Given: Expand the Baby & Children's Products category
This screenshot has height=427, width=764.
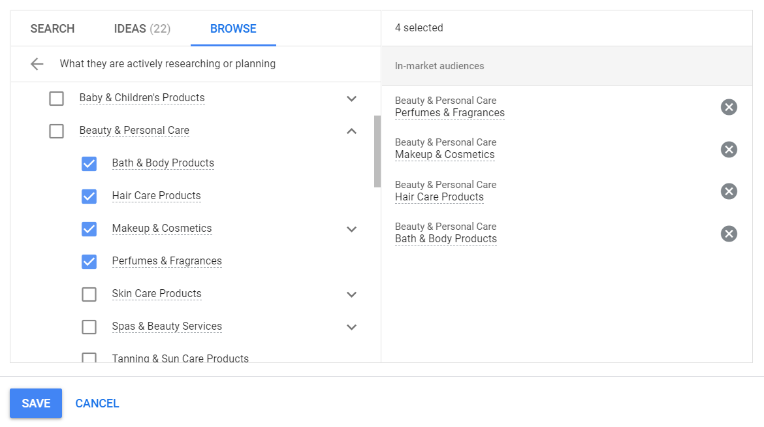Looking at the screenshot, I should [x=351, y=99].
